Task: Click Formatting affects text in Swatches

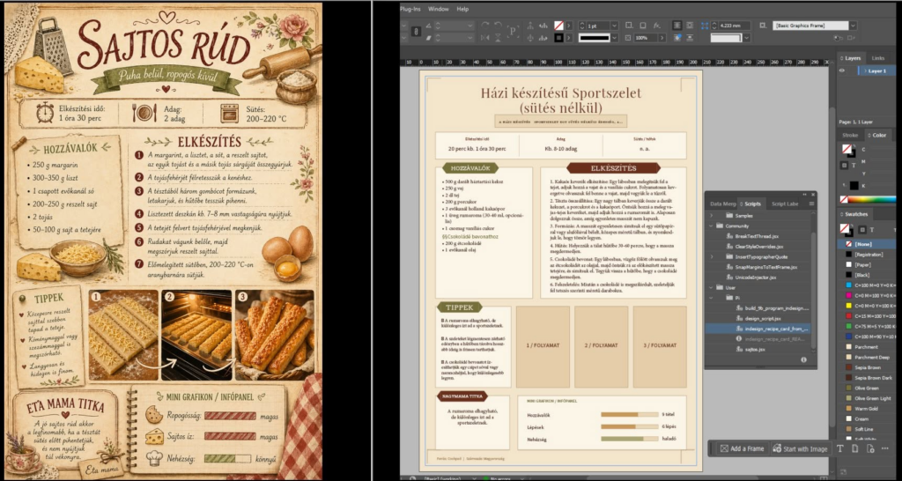Action: coord(871,230)
